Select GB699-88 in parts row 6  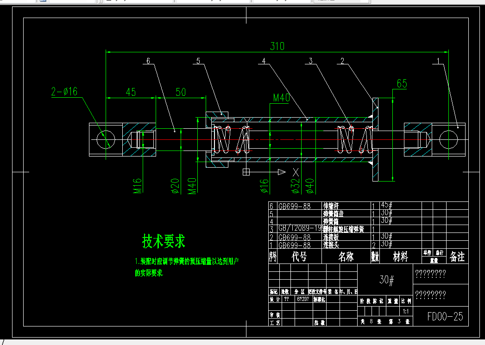294,206
